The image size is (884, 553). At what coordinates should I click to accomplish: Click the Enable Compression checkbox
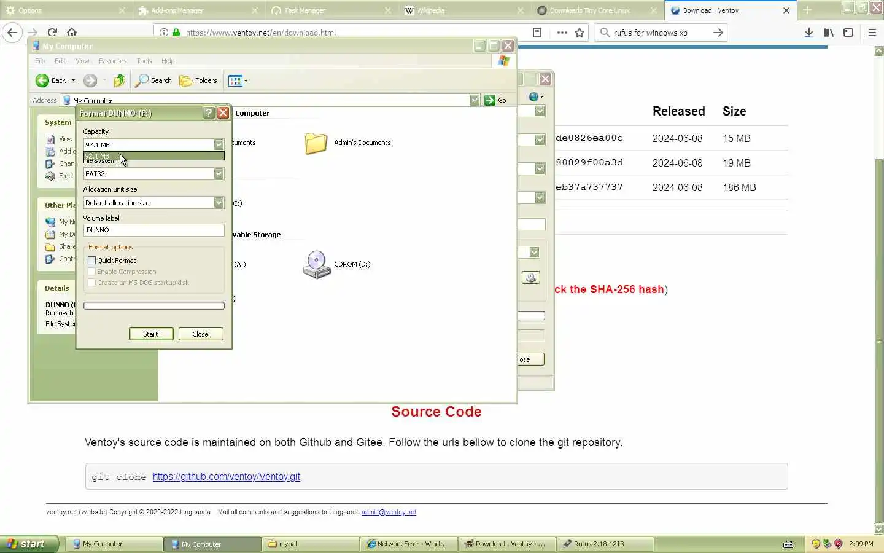[92, 272]
